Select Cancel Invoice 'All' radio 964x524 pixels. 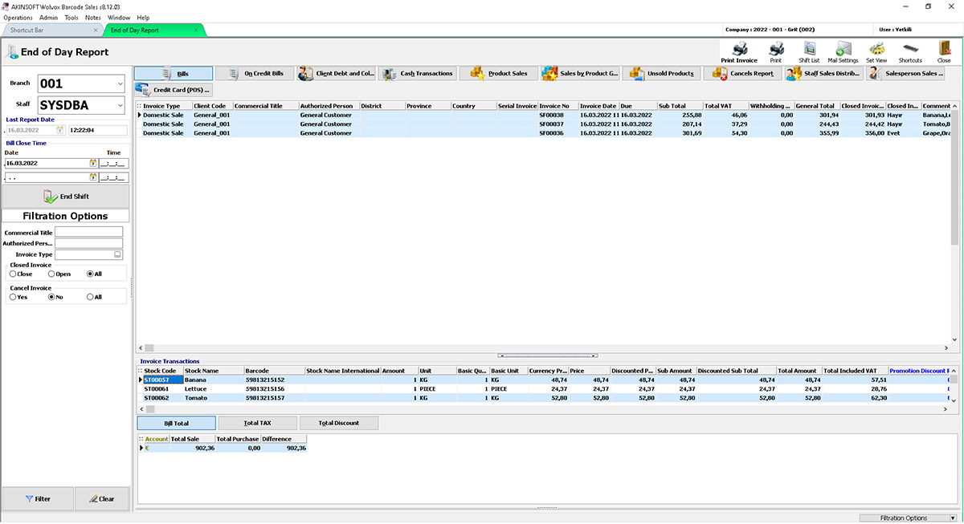click(90, 297)
